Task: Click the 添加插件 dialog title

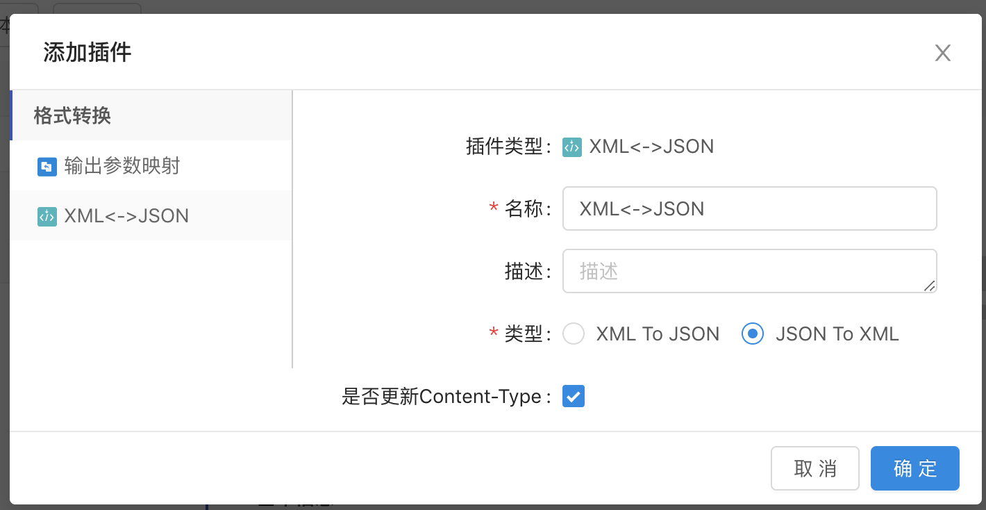Action: [x=87, y=53]
